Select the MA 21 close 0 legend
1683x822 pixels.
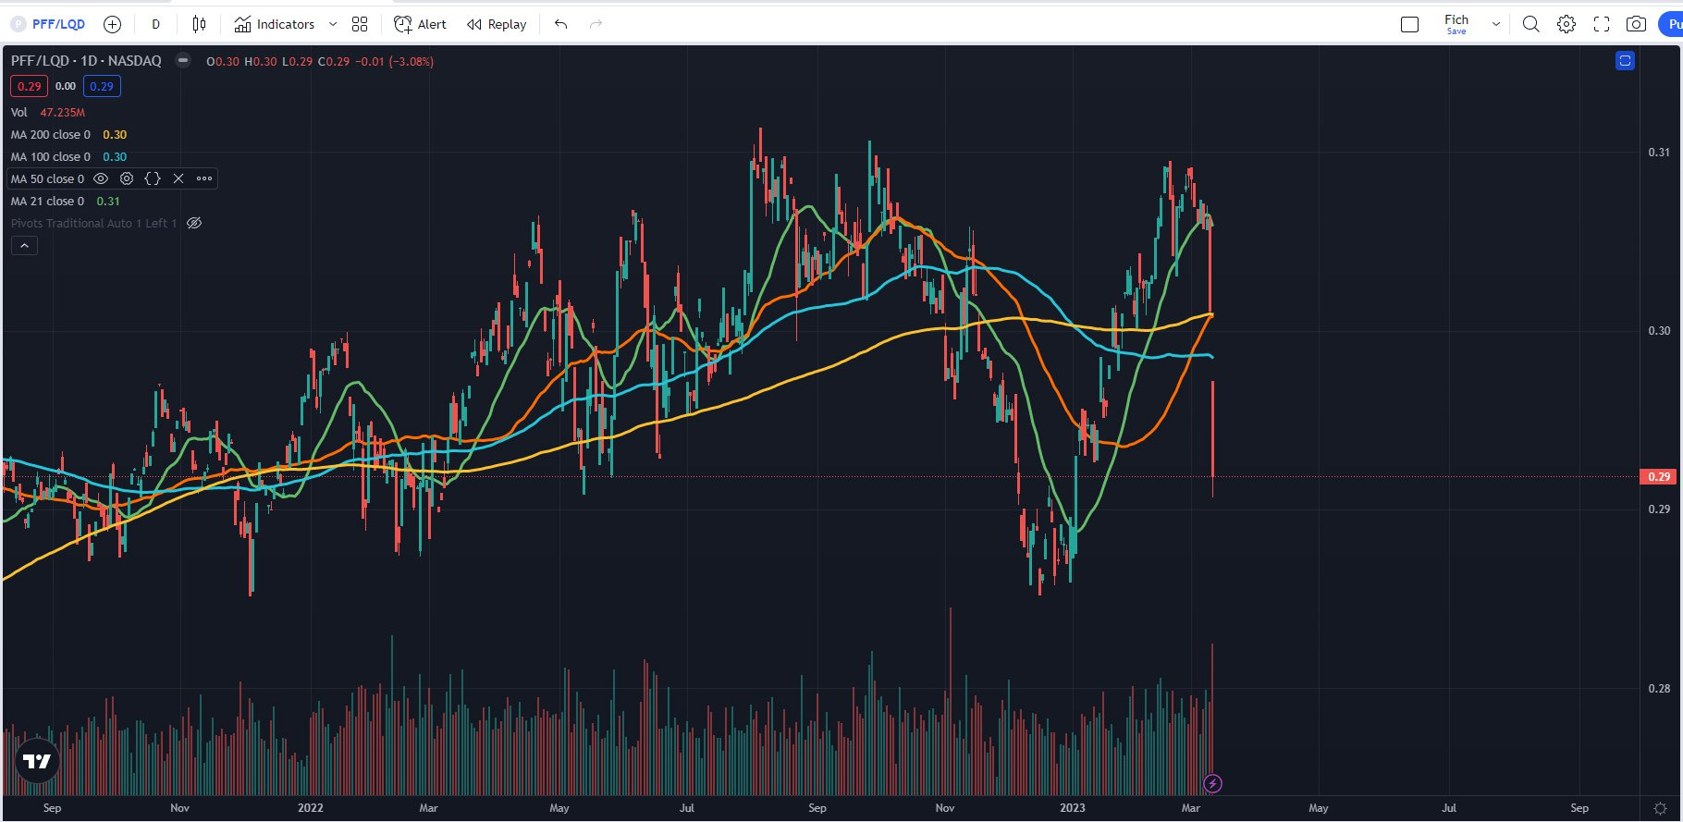pyautogui.click(x=47, y=201)
